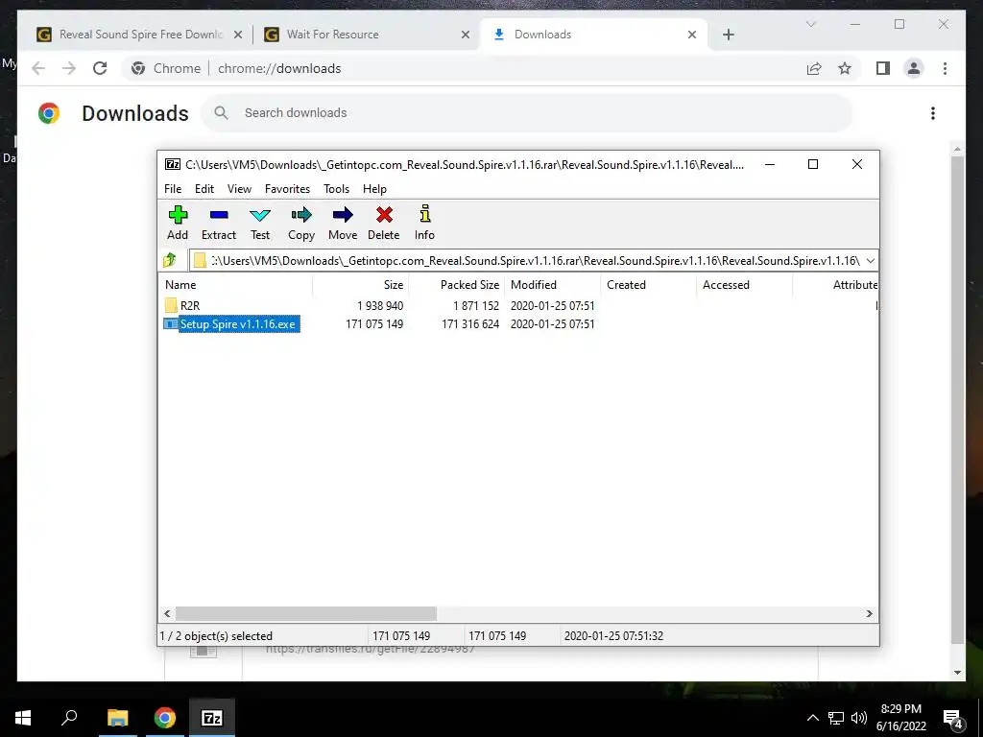Open a new Chrome tab

click(x=729, y=35)
